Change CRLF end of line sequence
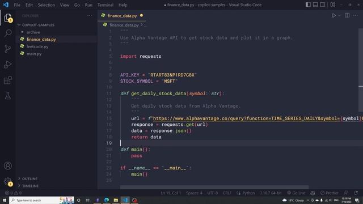This screenshot has width=363, height=204. 227,193
